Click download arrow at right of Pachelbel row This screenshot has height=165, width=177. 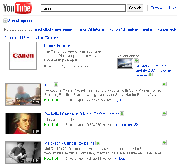[x=164, y=113]
